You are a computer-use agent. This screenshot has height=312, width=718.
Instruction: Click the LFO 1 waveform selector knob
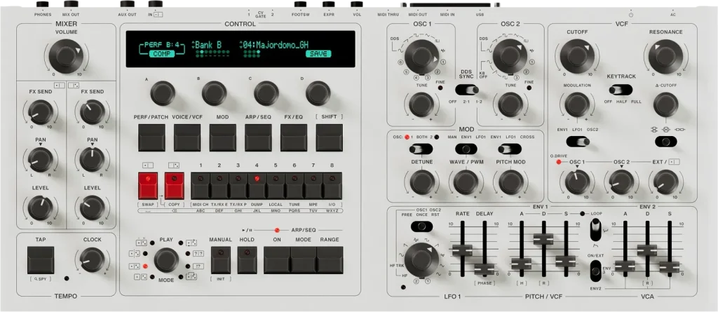pos(421,259)
